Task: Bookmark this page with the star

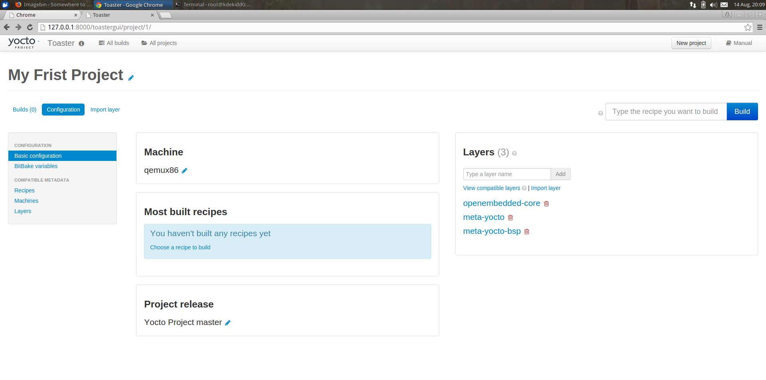Action: [748, 27]
